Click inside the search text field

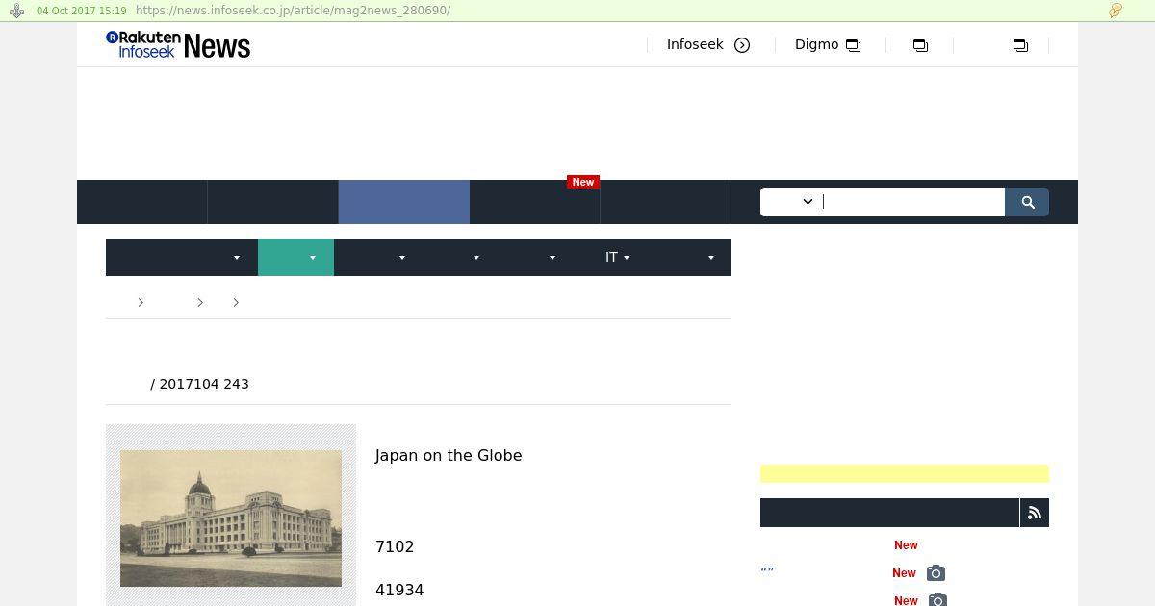coord(912,202)
